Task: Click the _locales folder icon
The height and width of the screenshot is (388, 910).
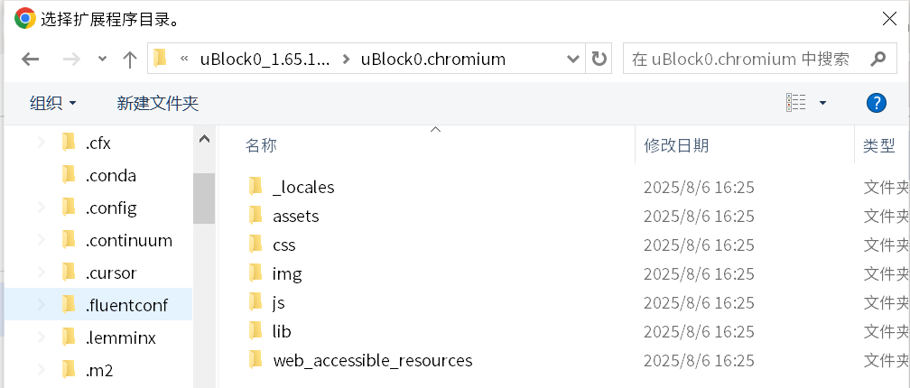Action: coord(255,187)
